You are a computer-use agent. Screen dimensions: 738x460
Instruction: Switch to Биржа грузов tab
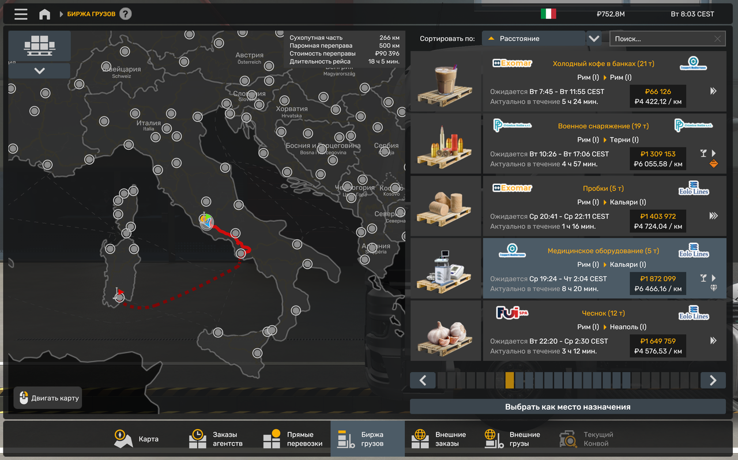coord(367,439)
